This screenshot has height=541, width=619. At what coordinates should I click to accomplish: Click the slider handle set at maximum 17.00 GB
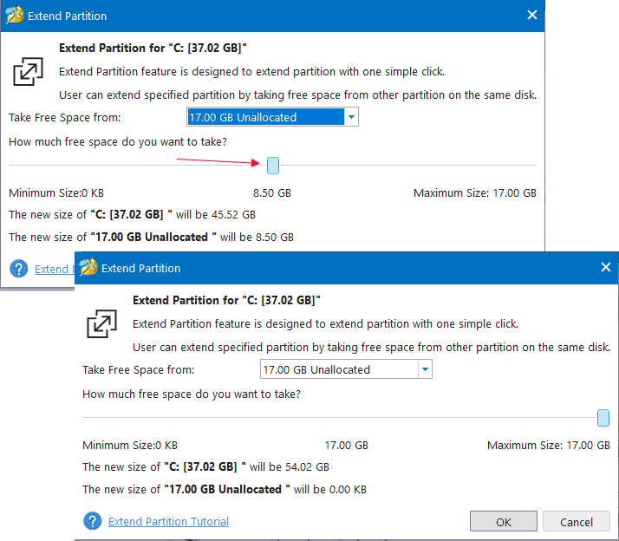[603, 418]
